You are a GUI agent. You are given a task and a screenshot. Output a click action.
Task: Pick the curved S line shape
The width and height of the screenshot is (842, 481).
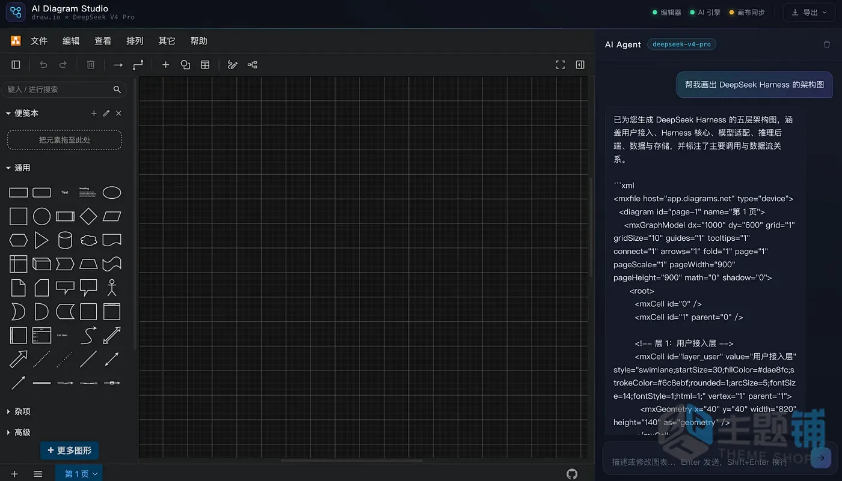pos(88,335)
